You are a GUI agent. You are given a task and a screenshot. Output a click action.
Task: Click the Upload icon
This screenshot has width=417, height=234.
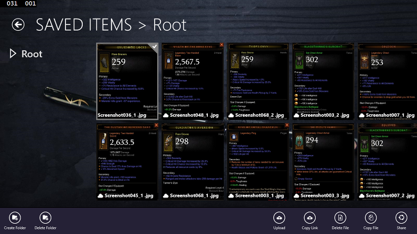point(279,218)
